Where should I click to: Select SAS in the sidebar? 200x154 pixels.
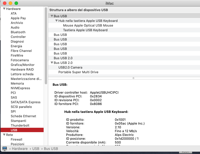click(x=14, y=97)
